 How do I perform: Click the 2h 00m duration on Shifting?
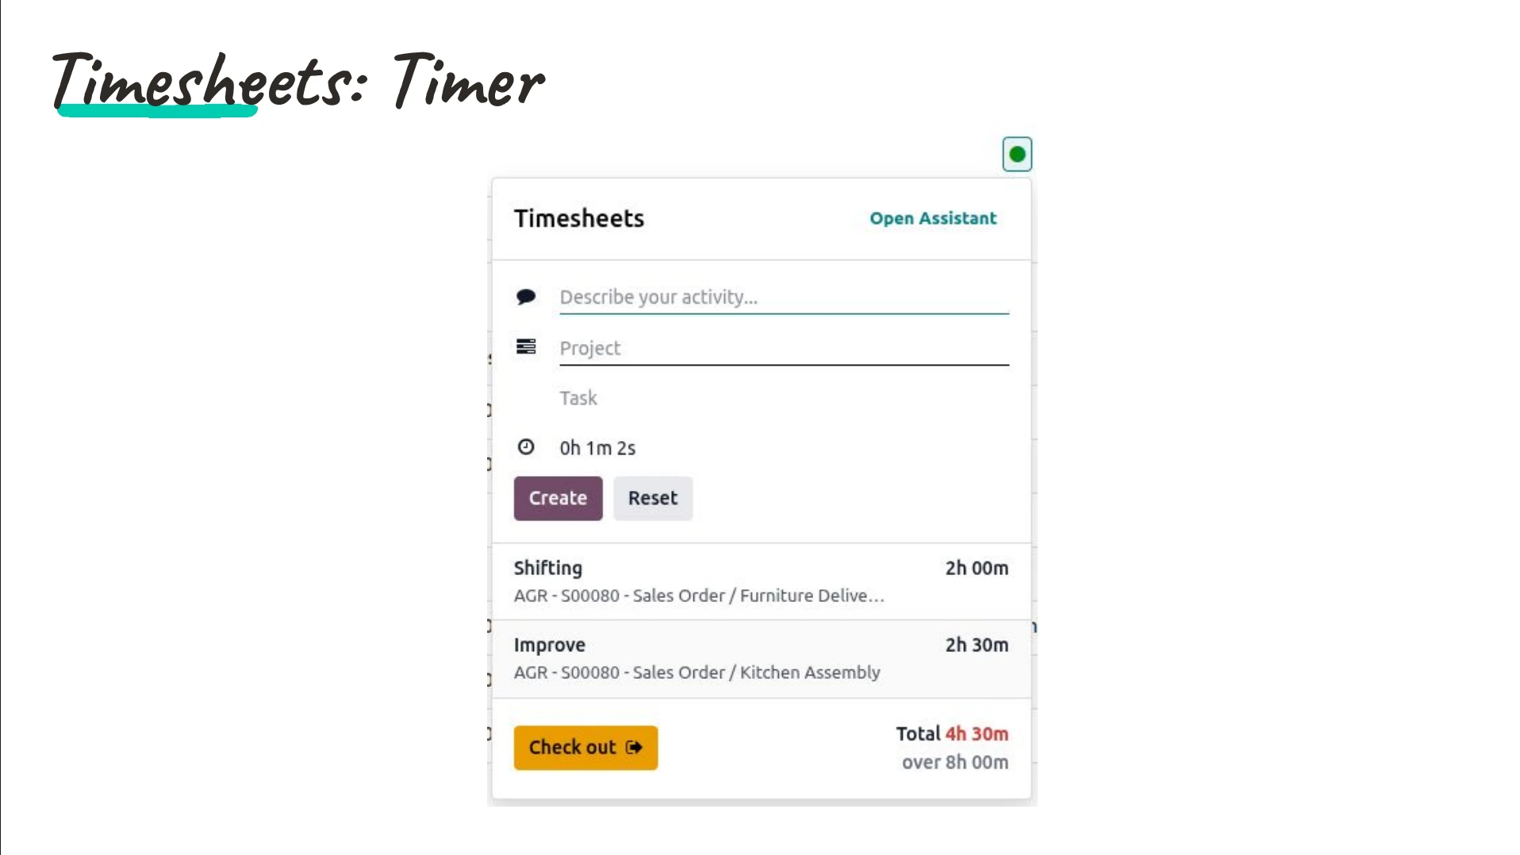(976, 568)
